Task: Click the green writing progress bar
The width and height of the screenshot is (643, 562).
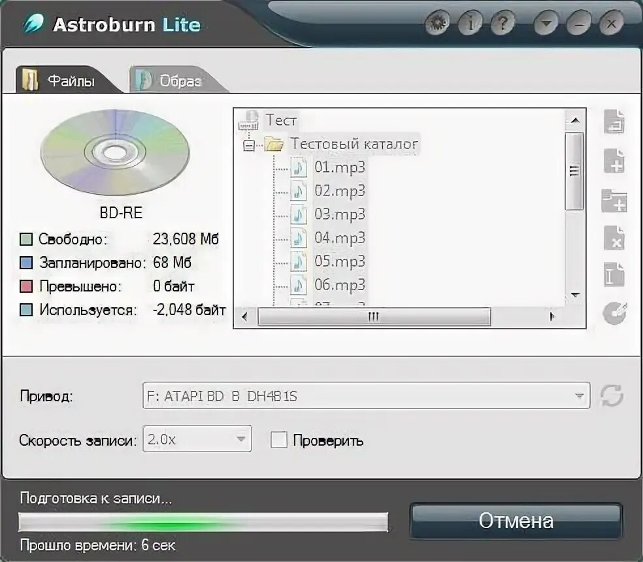Action: pyautogui.click(x=203, y=522)
